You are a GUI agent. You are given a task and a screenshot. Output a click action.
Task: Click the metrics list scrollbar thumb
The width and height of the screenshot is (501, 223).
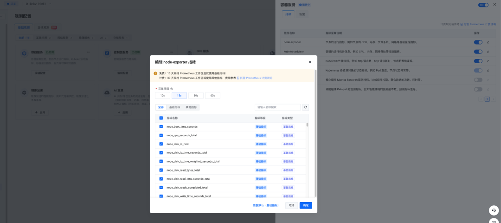pos(308,125)
